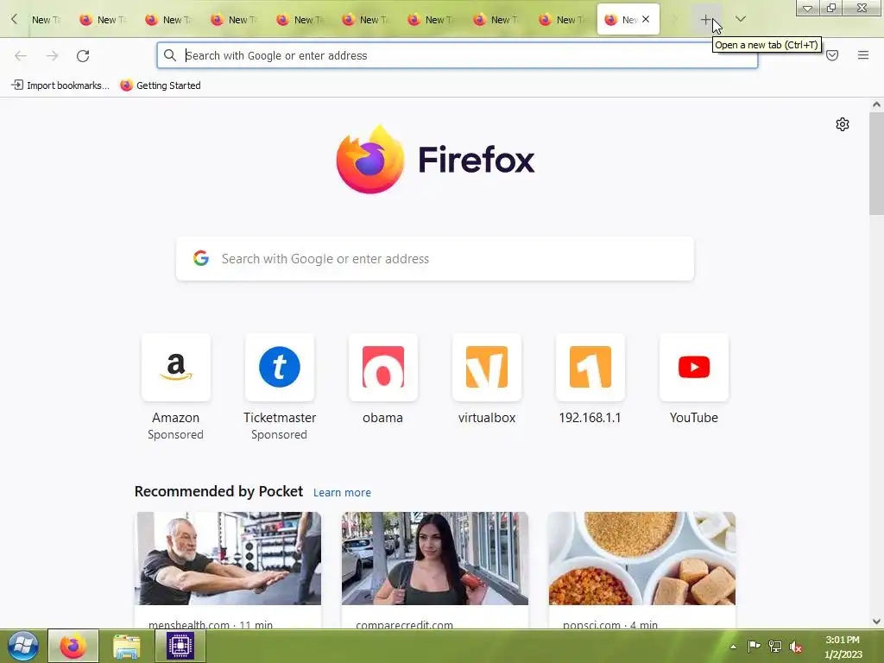Open Windows Explorer from the taskbar
Image resolution: width=884 pixels, height=663 pixels.
click(x=126, y=646)
